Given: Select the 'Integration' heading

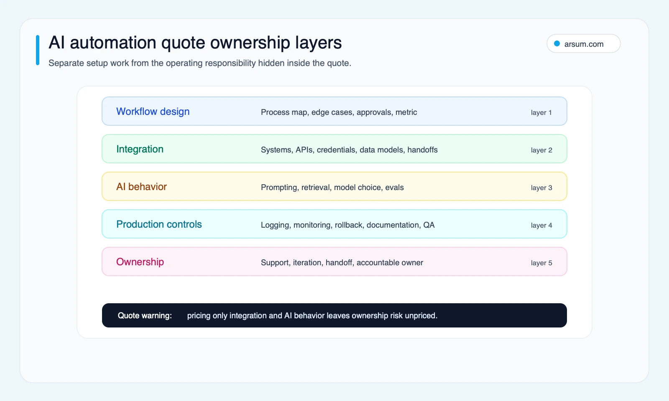Looking at the screenshot, I should click(x=140, y=149).
